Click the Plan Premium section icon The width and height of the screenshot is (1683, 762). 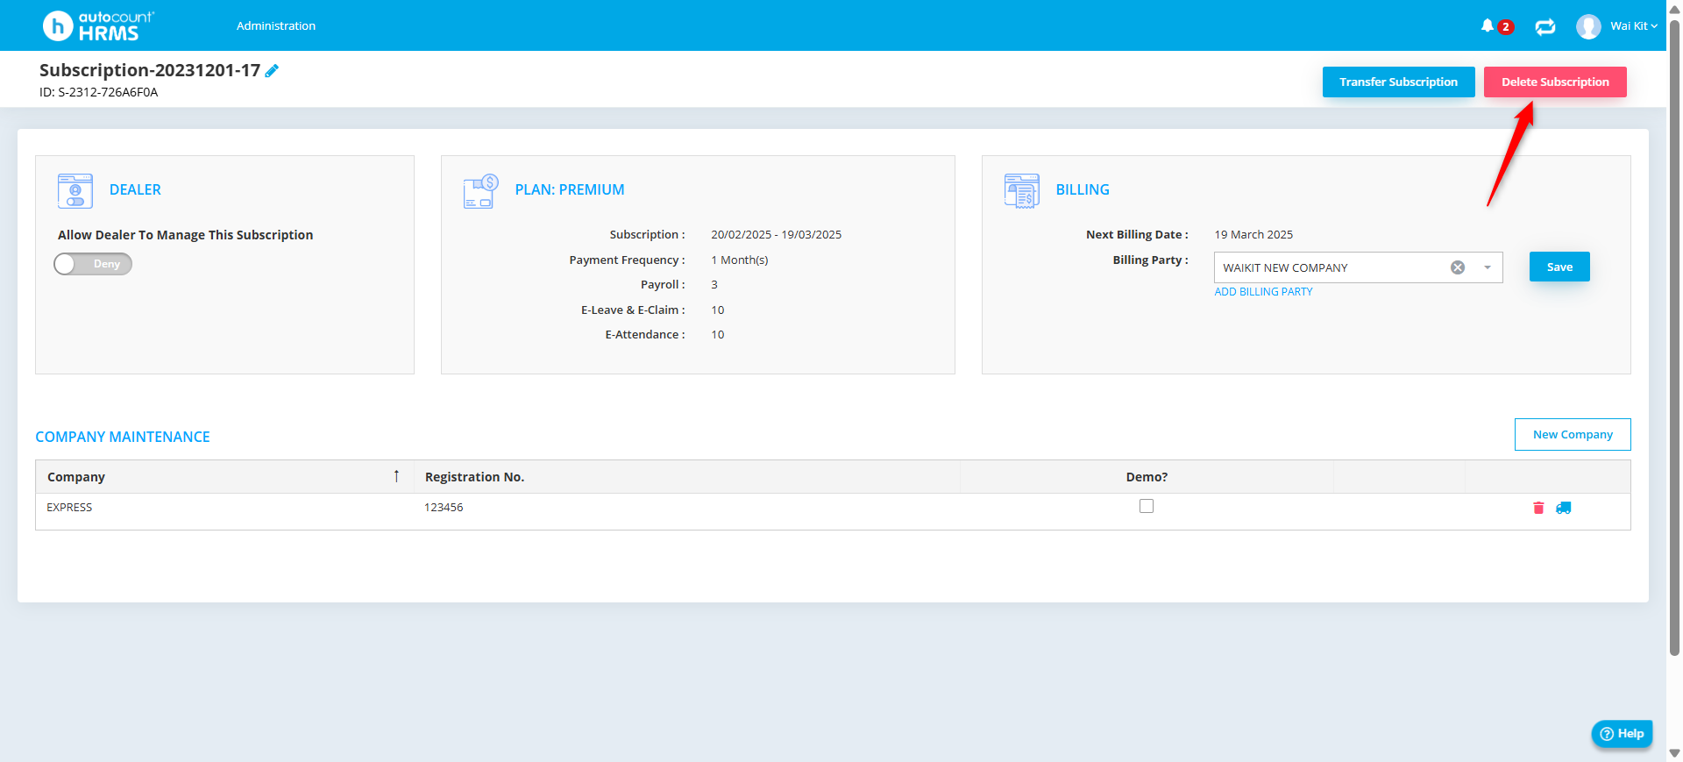(481, 190)
